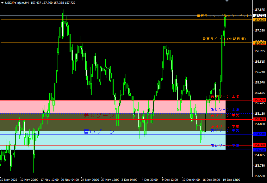Click the 20 Nov 04:00 time axis label

click(x=70, y=180)
